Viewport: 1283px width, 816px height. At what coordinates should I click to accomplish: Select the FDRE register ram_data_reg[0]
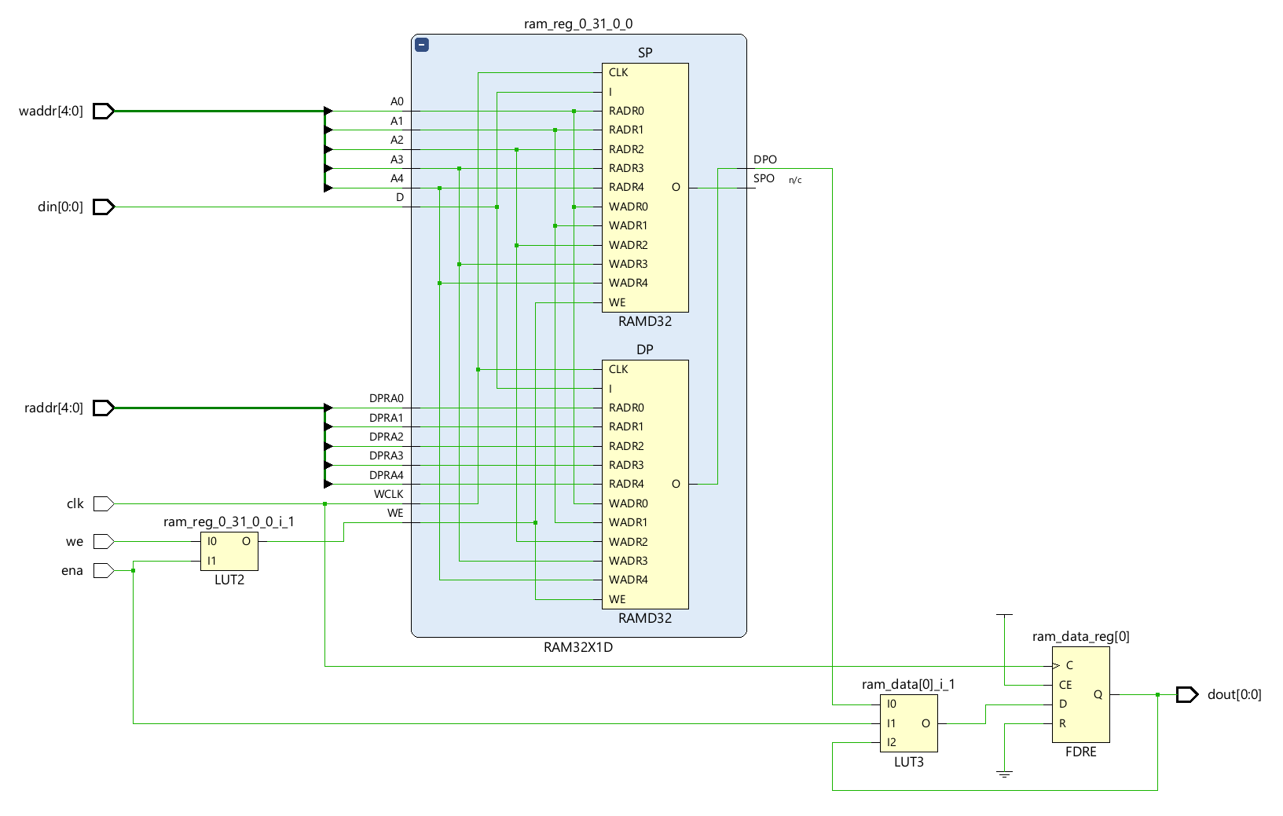click(1081, 695)
